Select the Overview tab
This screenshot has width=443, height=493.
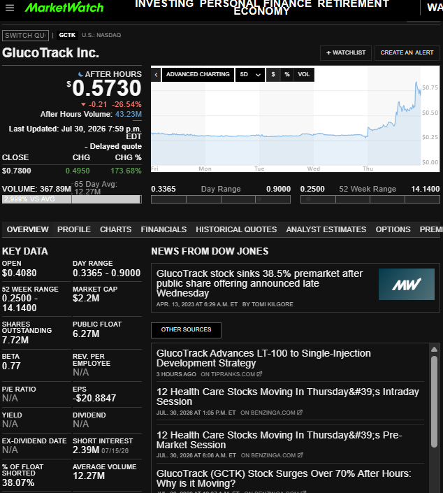tap(28, 229)
